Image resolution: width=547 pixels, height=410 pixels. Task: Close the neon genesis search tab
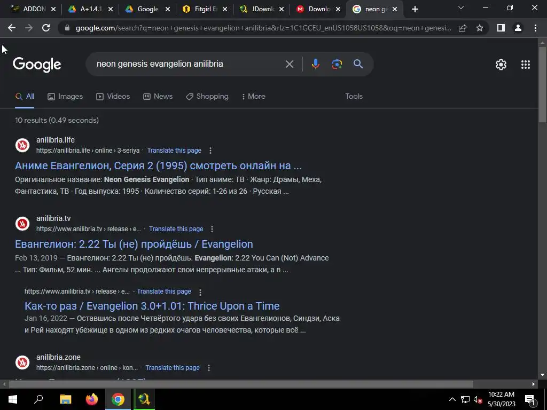[395, 10]
